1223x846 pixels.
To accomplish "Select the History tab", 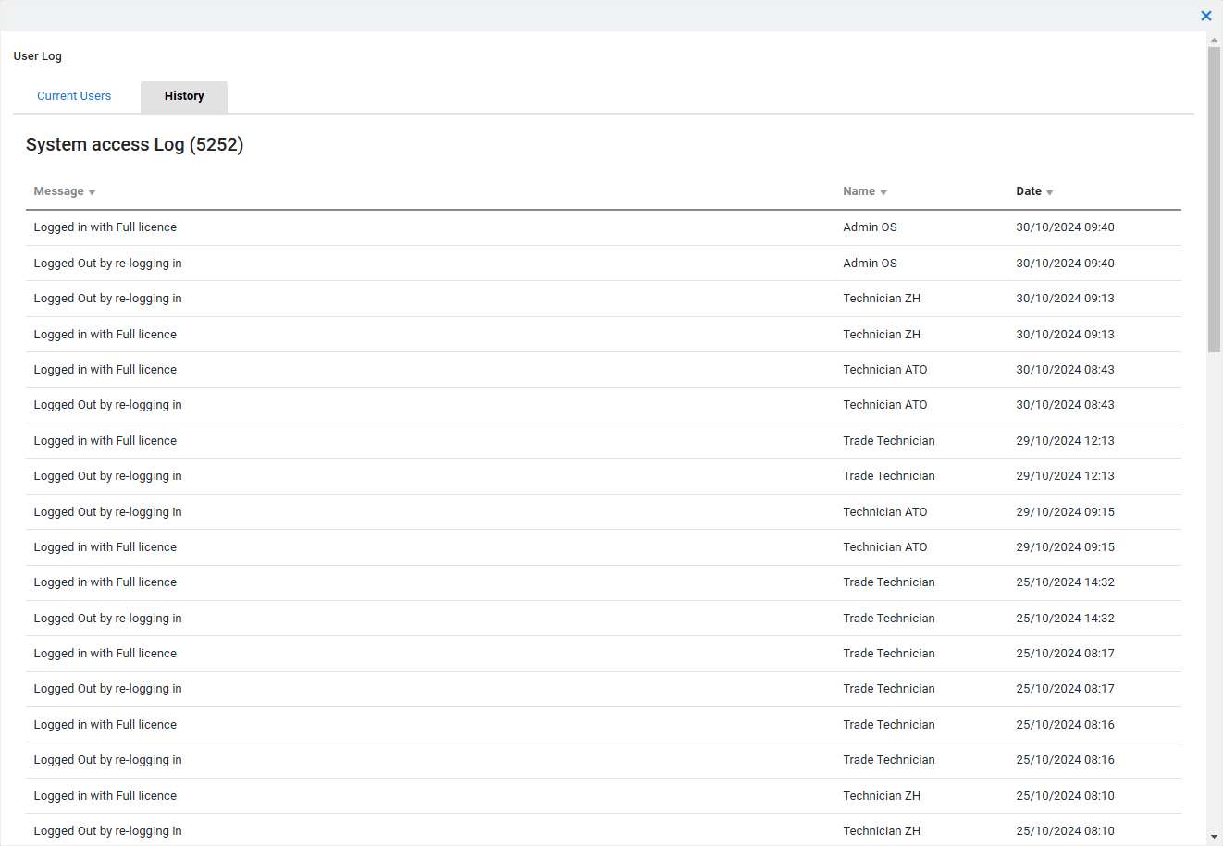I will click(184, 96).
